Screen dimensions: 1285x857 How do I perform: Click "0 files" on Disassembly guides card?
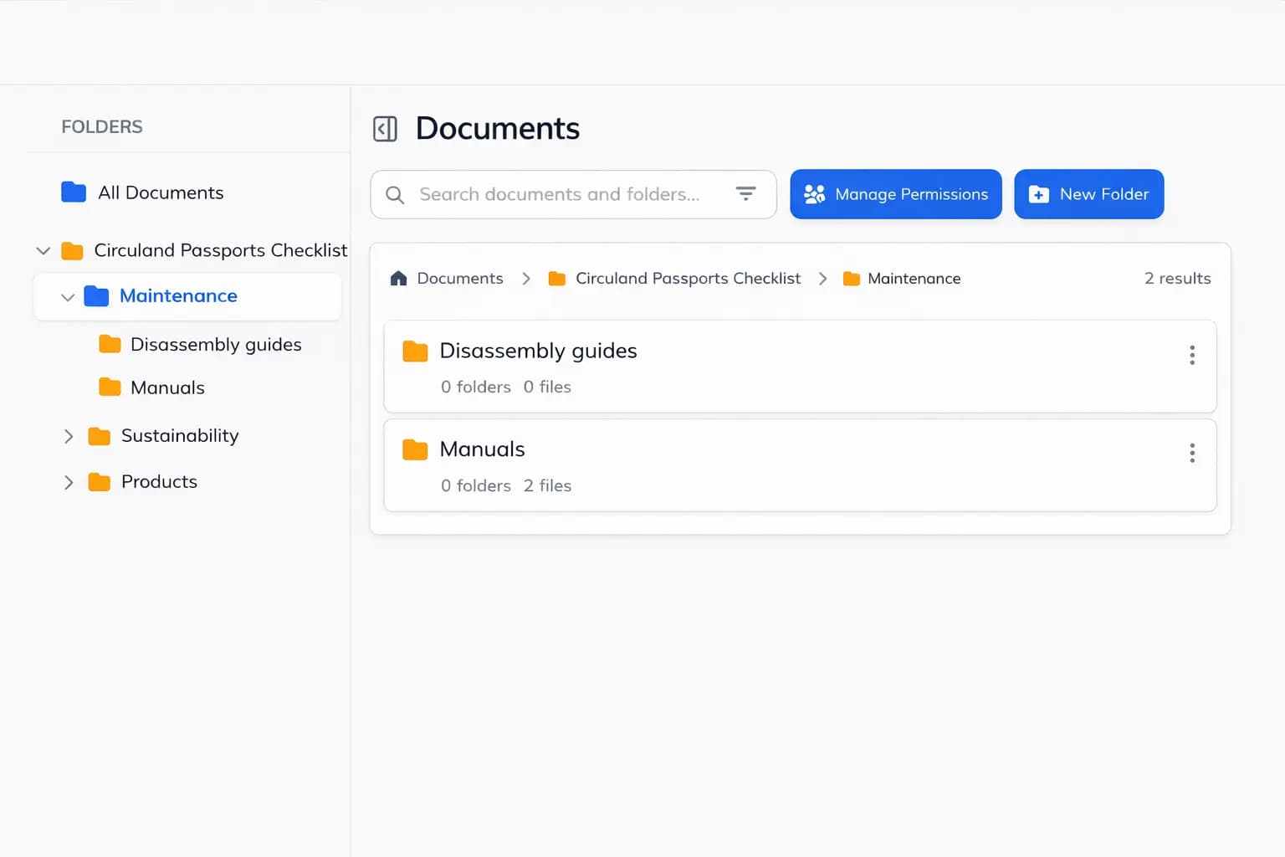[x=547, y=387]
